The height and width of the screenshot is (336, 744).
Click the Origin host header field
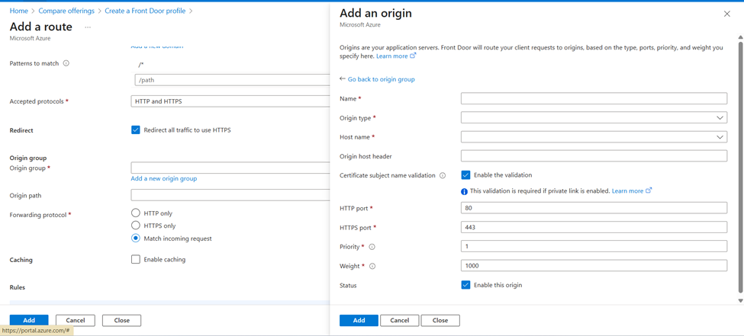coord(594,156)
